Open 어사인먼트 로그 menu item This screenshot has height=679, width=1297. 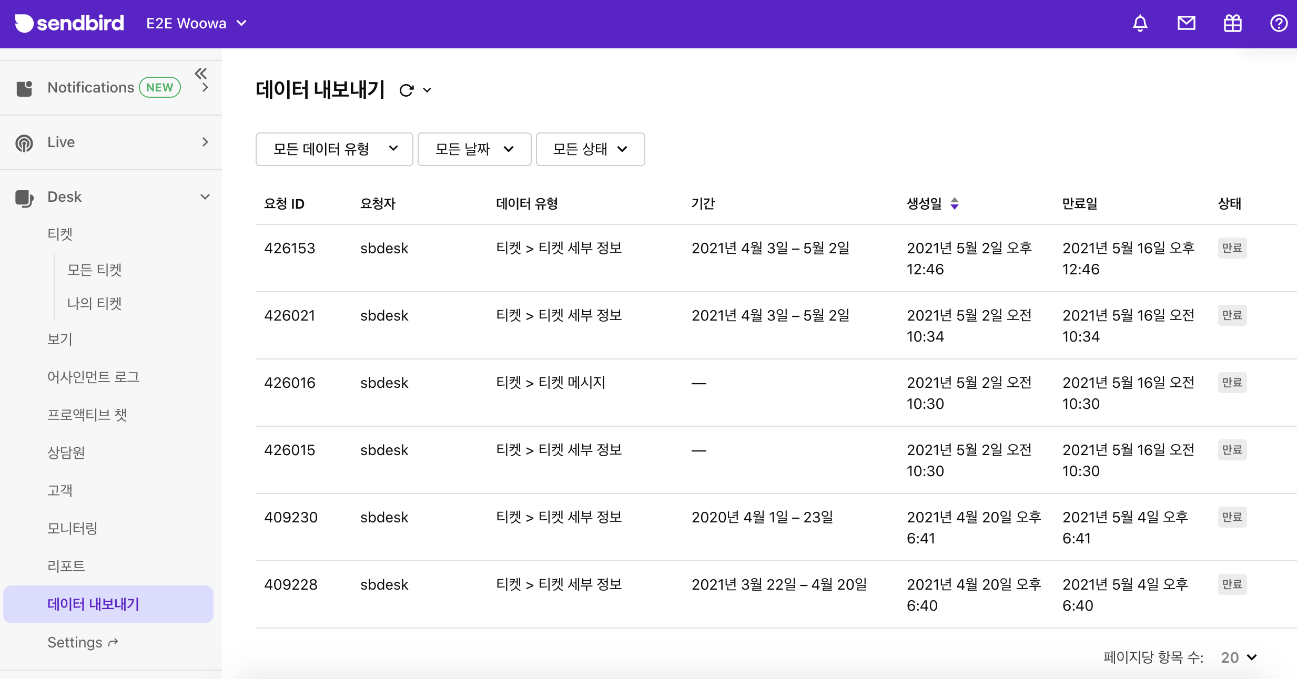pos(94,377)
